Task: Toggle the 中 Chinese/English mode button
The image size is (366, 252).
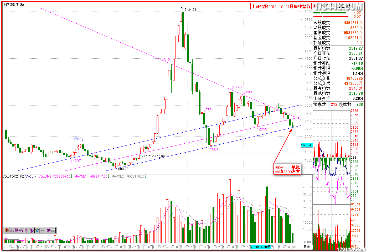Action: (27, 230)
